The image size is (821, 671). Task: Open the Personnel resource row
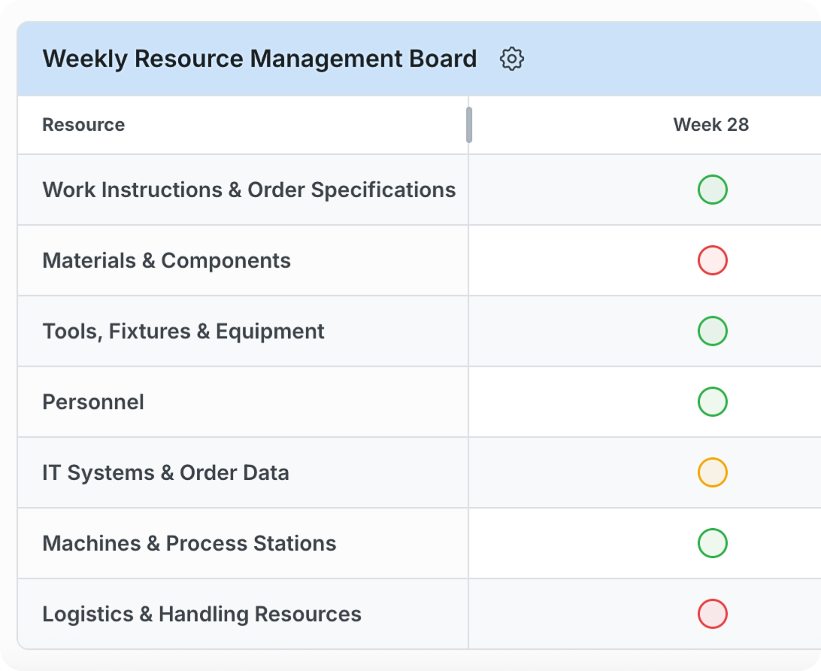click(x=93, y=402)
